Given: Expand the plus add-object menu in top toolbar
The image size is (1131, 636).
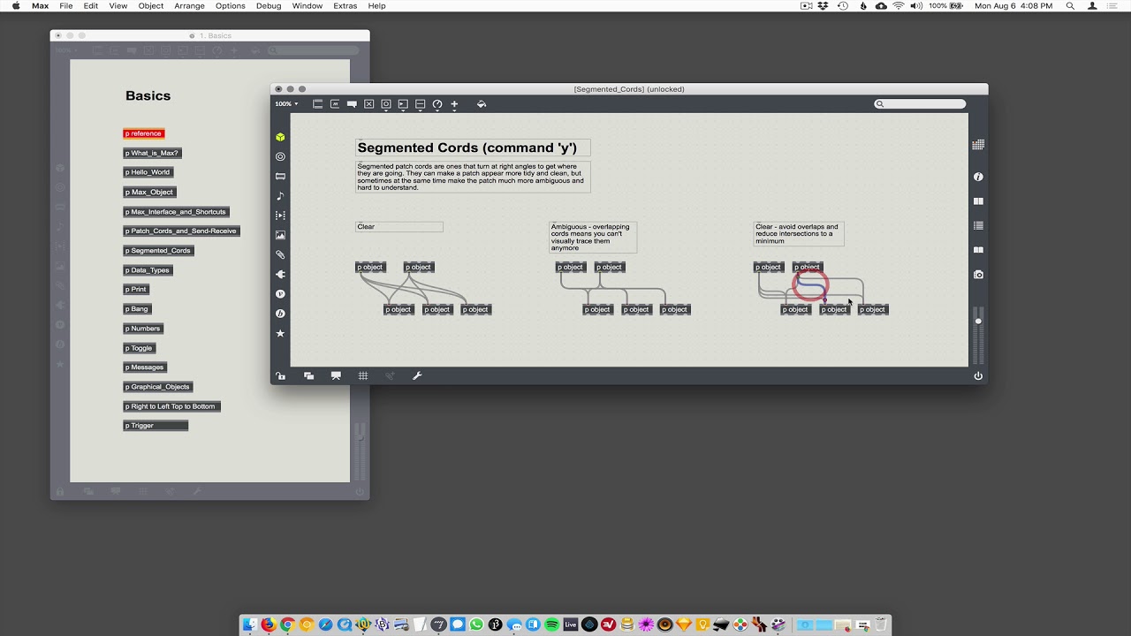Looking at the screenshot, I should pos(454,104).
